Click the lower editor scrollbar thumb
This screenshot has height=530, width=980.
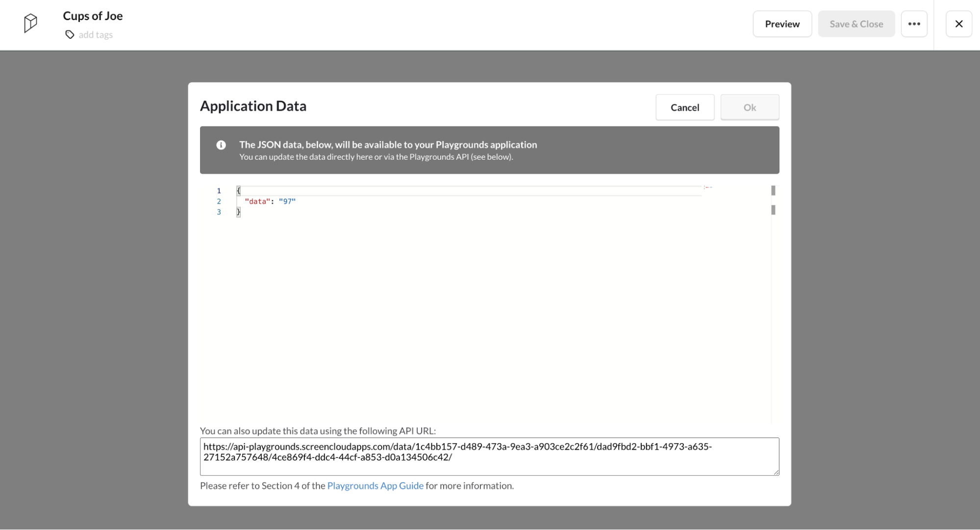[773, 210]
